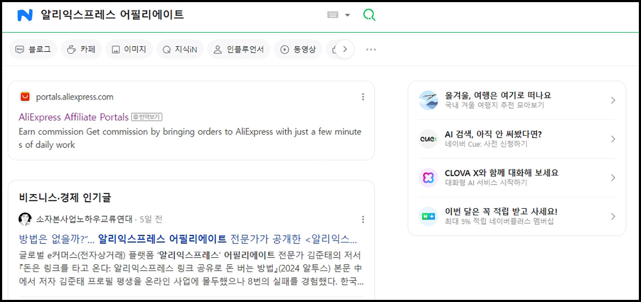Switch to the 카페 tab
Image resolution: width=641 pixels, height=302 pixels.
point(81,49)
